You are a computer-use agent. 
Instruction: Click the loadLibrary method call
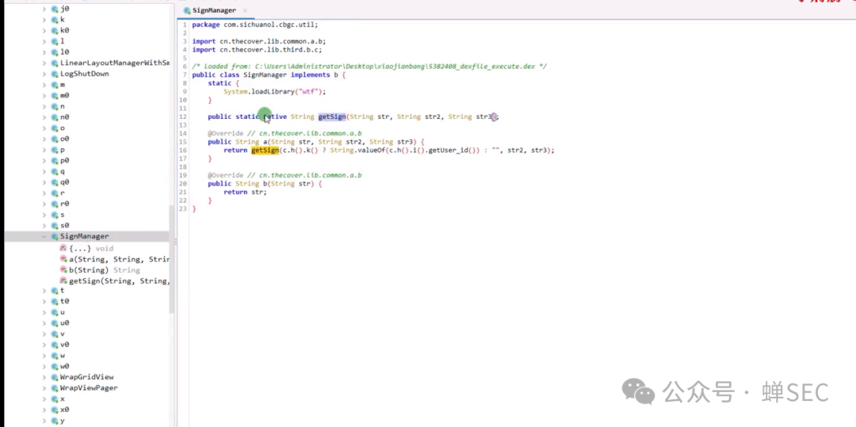[274, 92]
